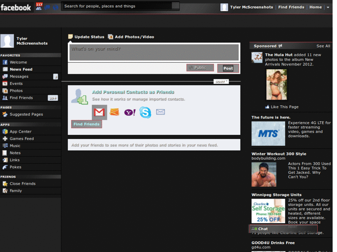Click See All in Sponsored section

click(323, 46)
